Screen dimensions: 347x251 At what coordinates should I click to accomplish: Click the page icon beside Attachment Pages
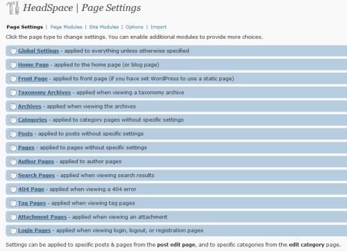pyautogui.click(x=13, y=217)
